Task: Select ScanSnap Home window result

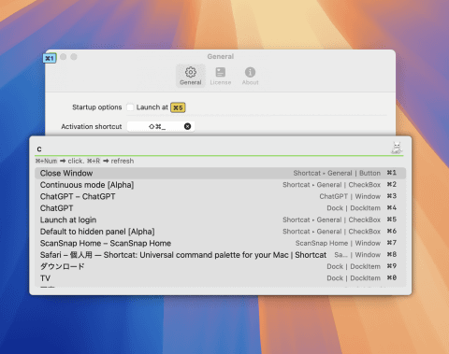Action: pos(221,243)
